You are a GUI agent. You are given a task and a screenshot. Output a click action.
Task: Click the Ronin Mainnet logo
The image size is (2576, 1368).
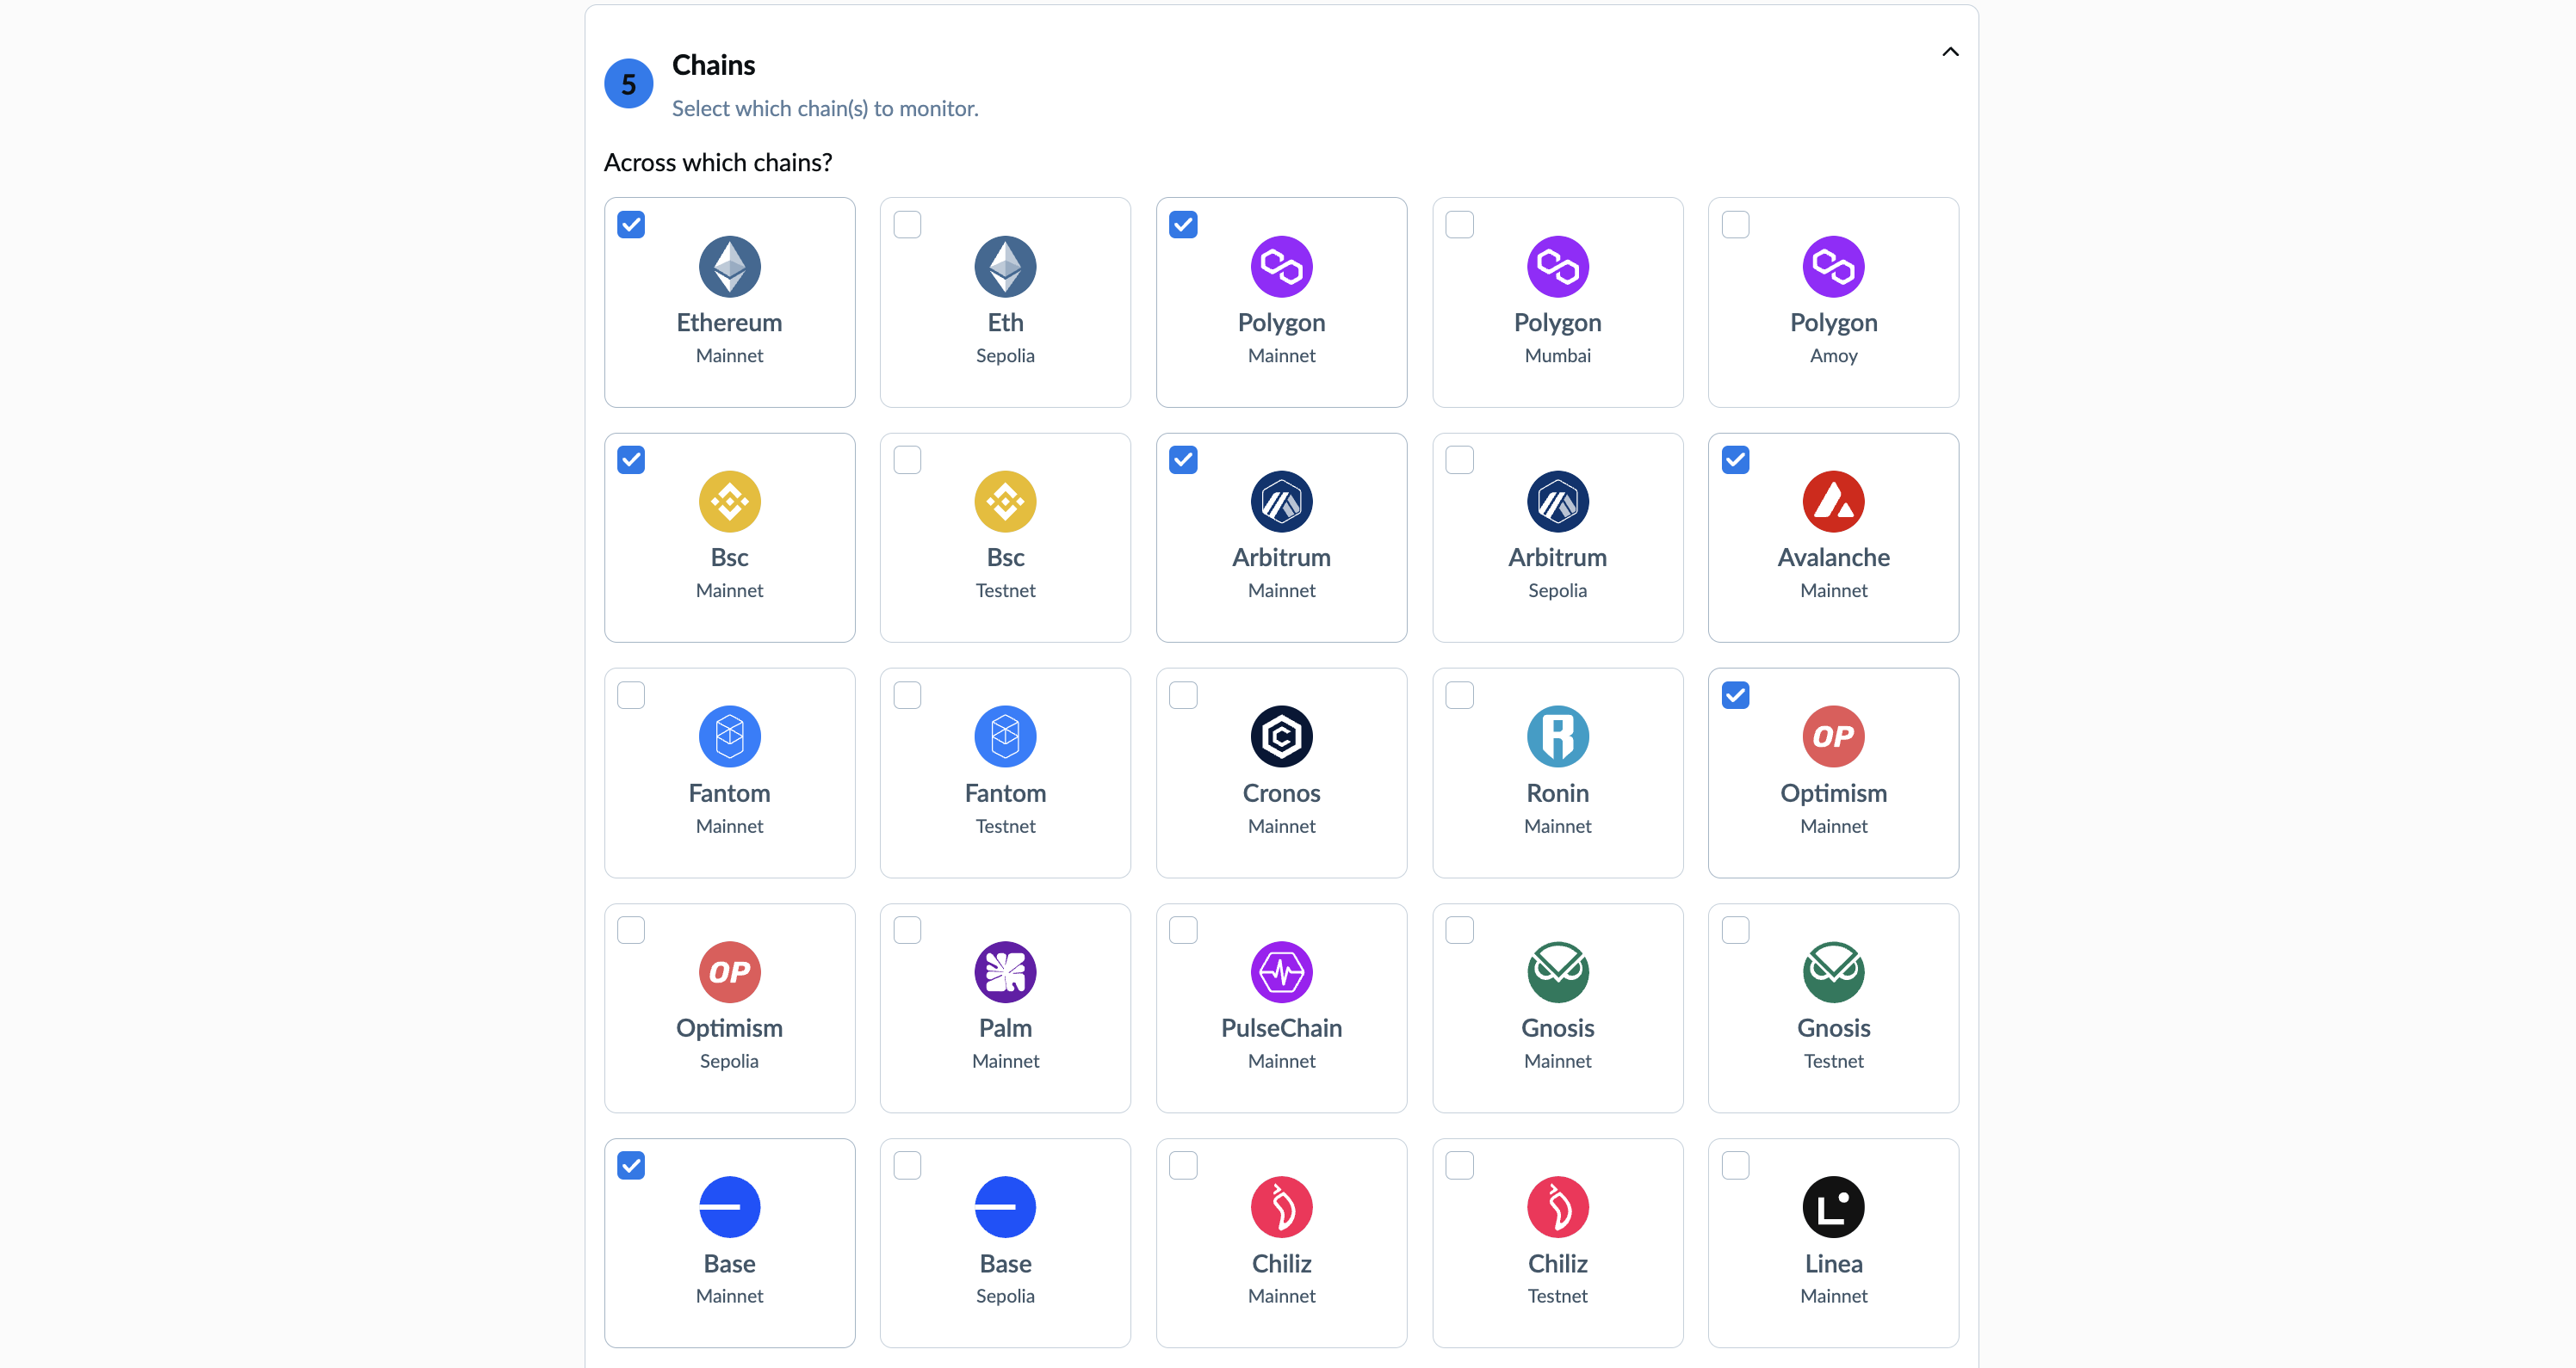[x=1557, y=736]
